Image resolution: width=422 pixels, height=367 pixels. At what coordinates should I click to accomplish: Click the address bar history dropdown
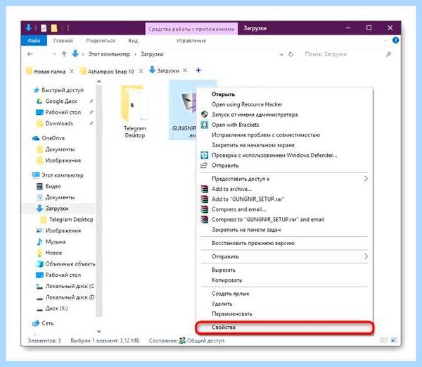coord(281,54)
